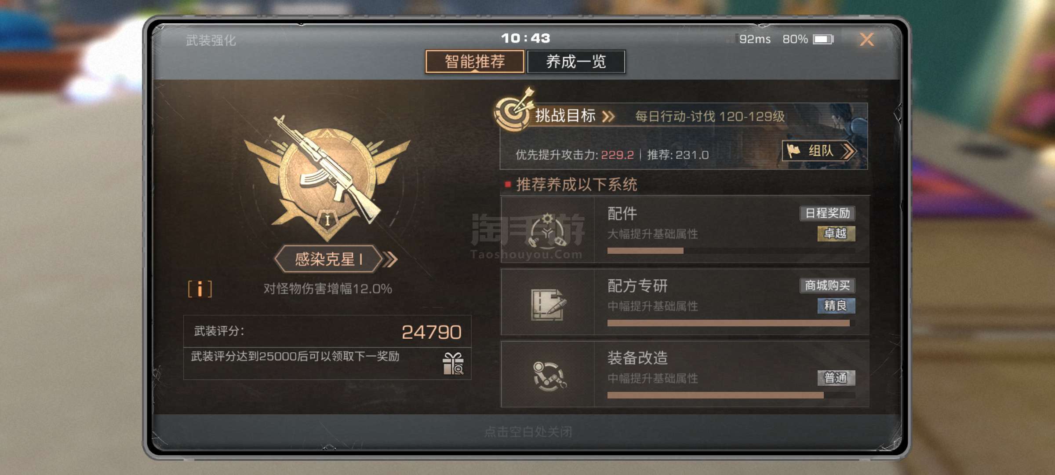Click the gift reward preview icon
1055x475 pixels.
click(x=453, y=363)
